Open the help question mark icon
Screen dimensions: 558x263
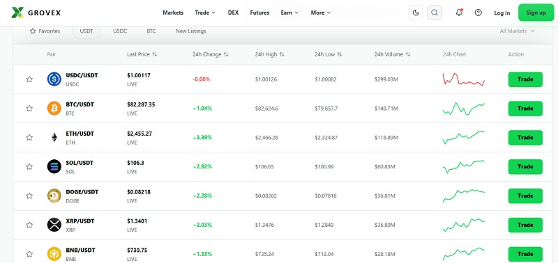click(478, 13)
